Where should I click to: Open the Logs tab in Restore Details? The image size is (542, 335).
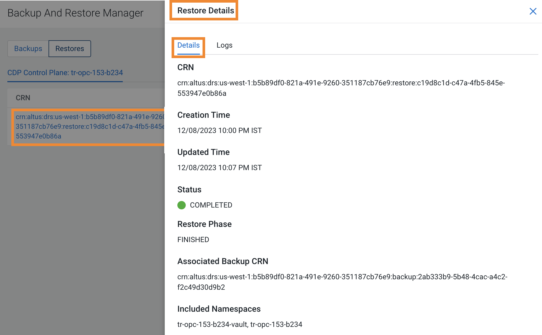(224, 45)
